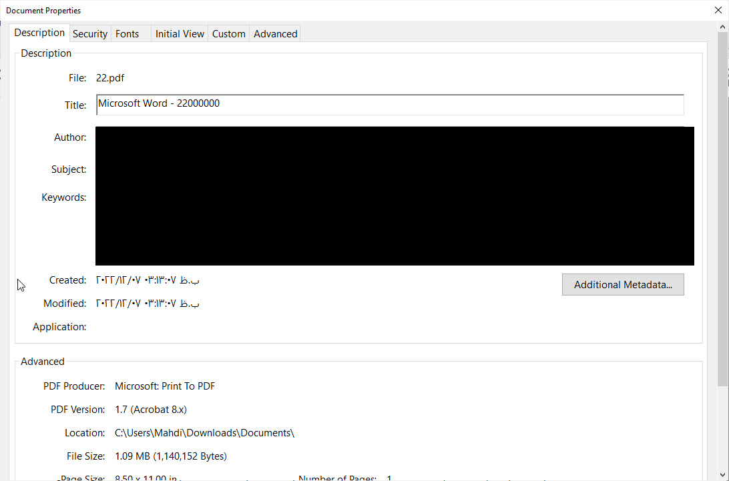The width and height of the screenshot is (729, 481).
Task: Focus the Title input field
Action: tap(390, 105)
